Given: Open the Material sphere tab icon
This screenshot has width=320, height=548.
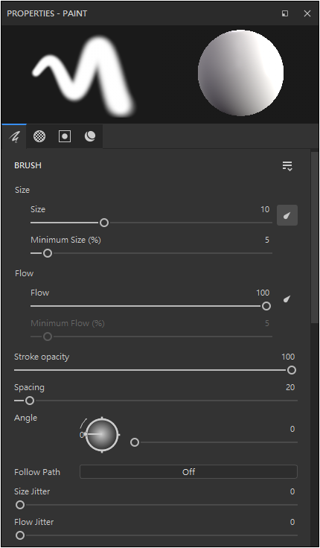Looking at the screenshot, I should pyautogui.click(x=90, y=136).
